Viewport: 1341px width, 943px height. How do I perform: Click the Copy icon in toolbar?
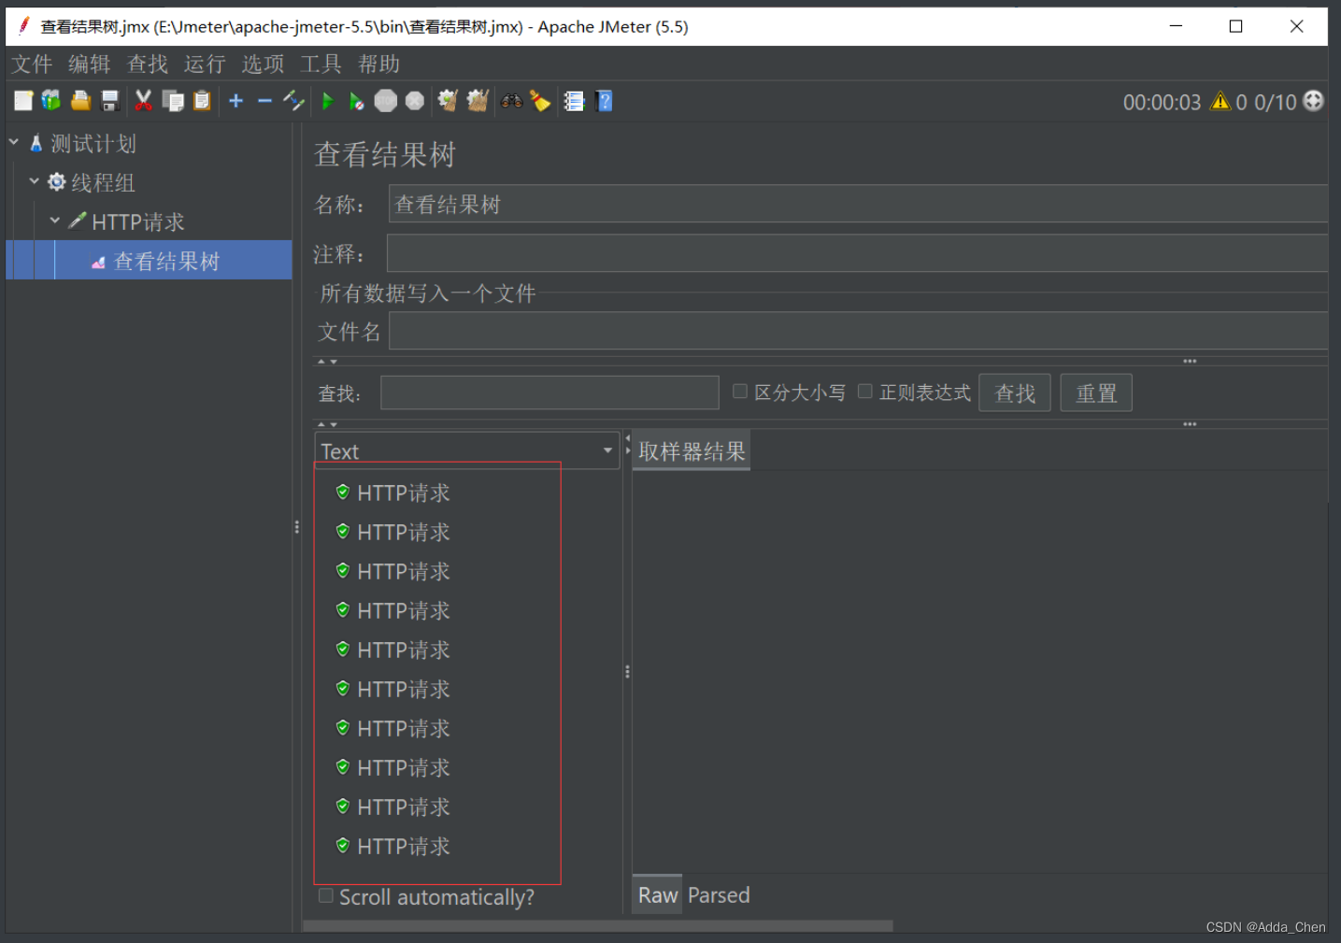pos(173,101)
